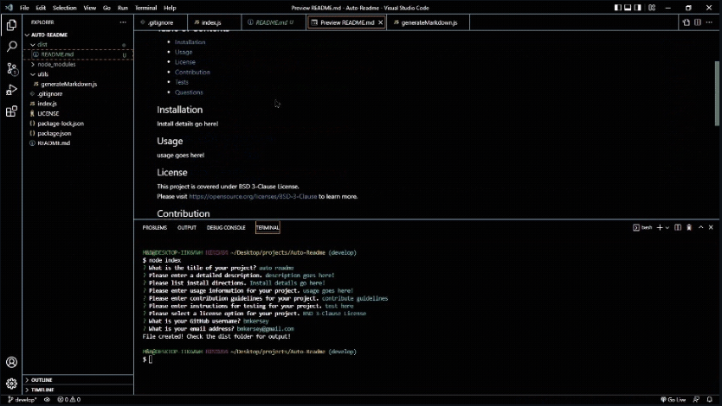Follow the Questions contents link
Screen dimensions: 722x406
(189, 92)
